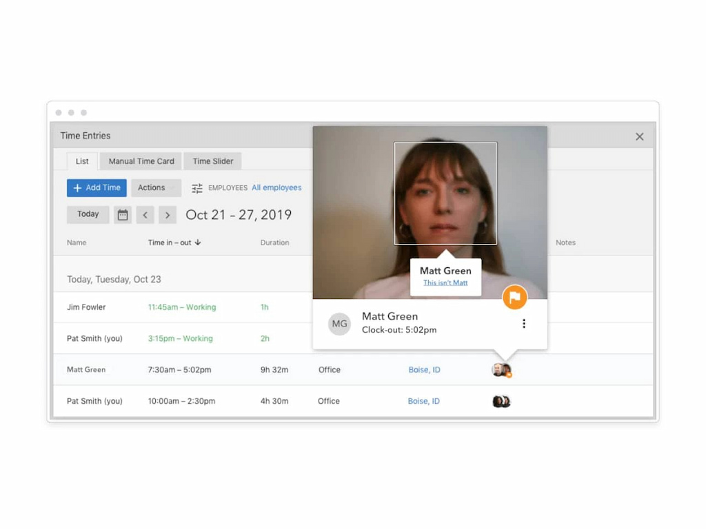Image resolution: width=706 pixels, height=529 pixels.
Task: Click the photo thumbnails in Matt Green's row
Action: 501,371
